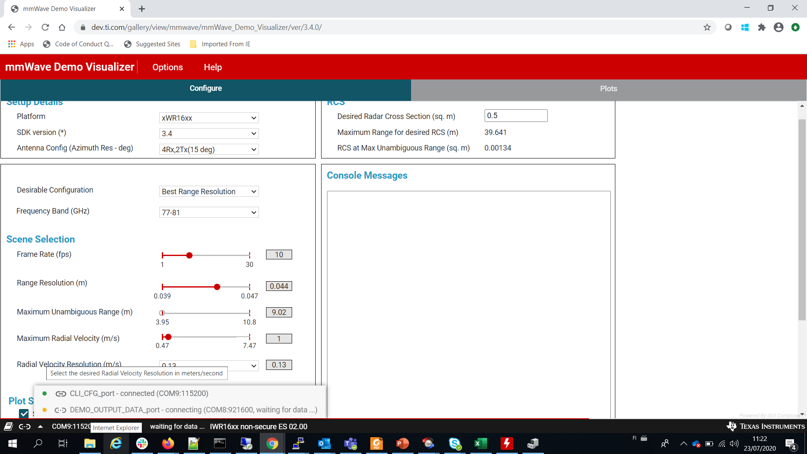Expand the Frequency Band 77-81 dropdown
The width and height of the screenshot is (807, 454).
[x=209, y=212]
